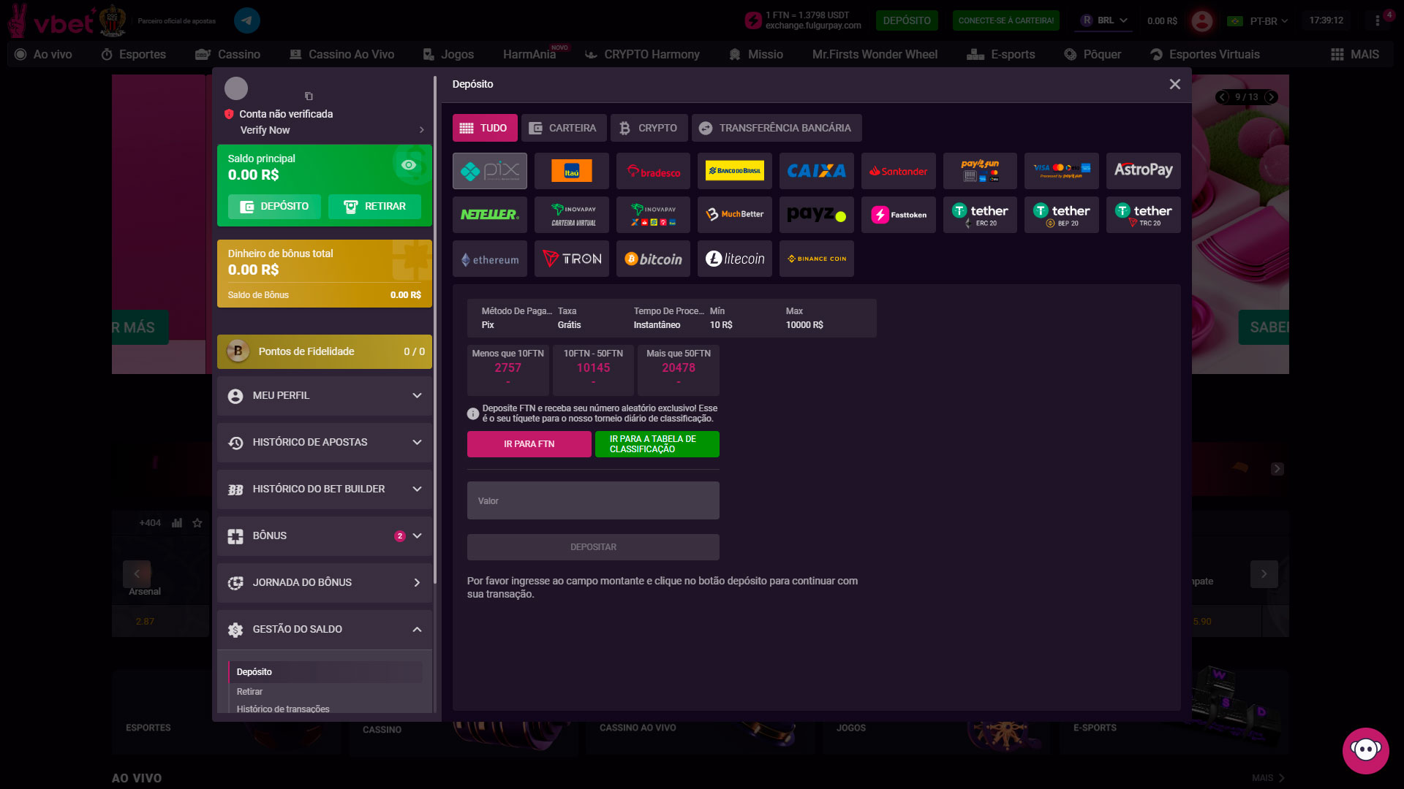Pick Neteller as deposit method
Screen dimensions: 1404x789
click(489, 214)
